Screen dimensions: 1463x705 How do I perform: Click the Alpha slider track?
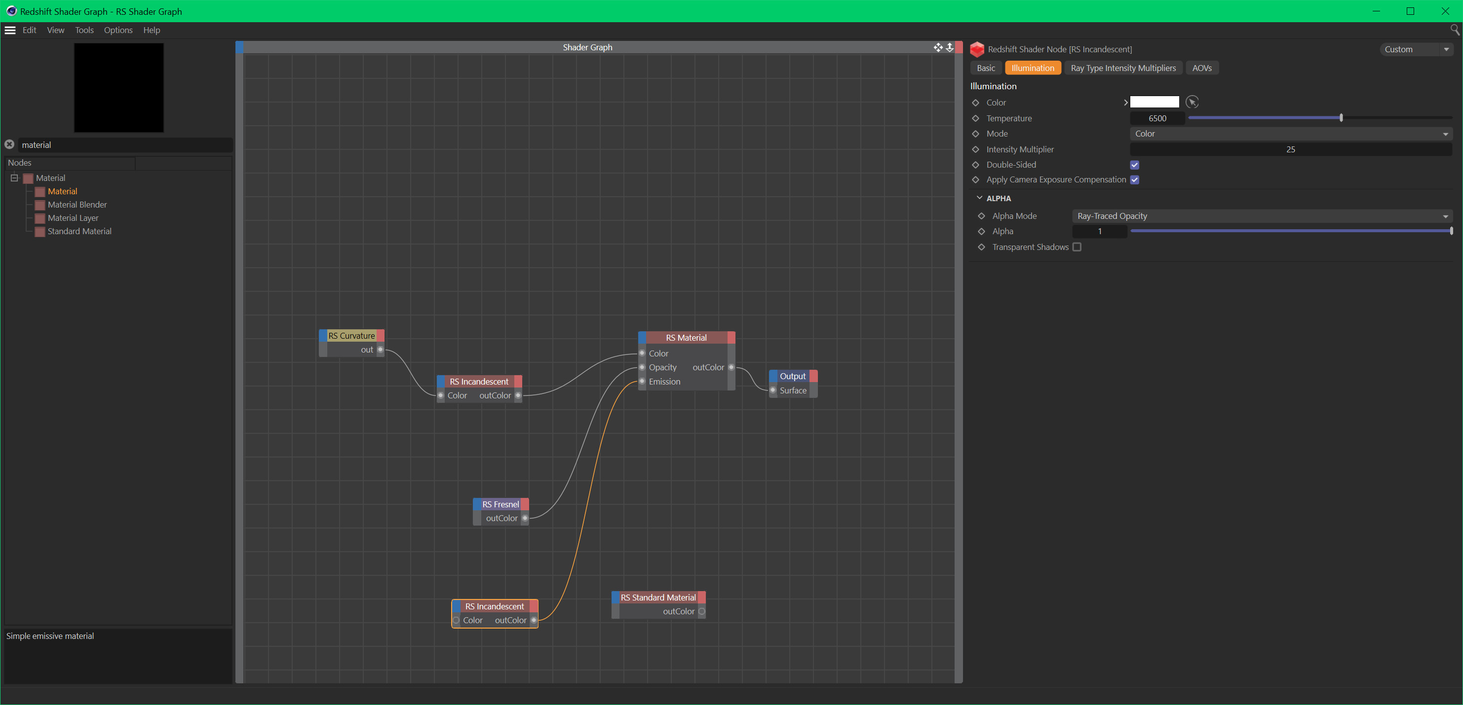[1291, 231]
